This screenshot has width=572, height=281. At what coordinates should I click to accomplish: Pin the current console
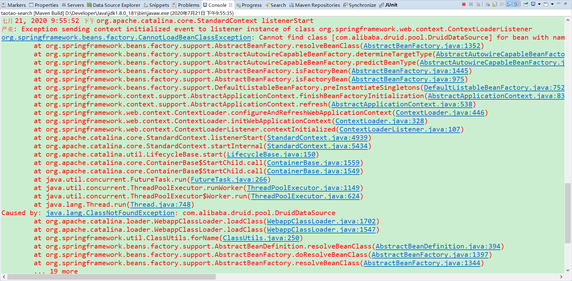(x=526, y=4)
